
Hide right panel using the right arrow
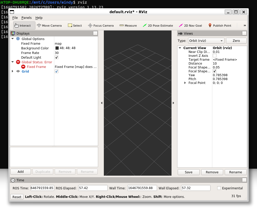click(173, 103)
